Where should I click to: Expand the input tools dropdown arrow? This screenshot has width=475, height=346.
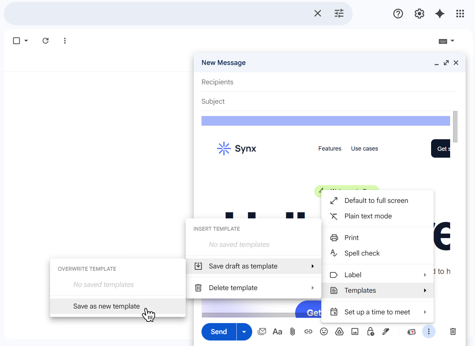click(452, 41)
